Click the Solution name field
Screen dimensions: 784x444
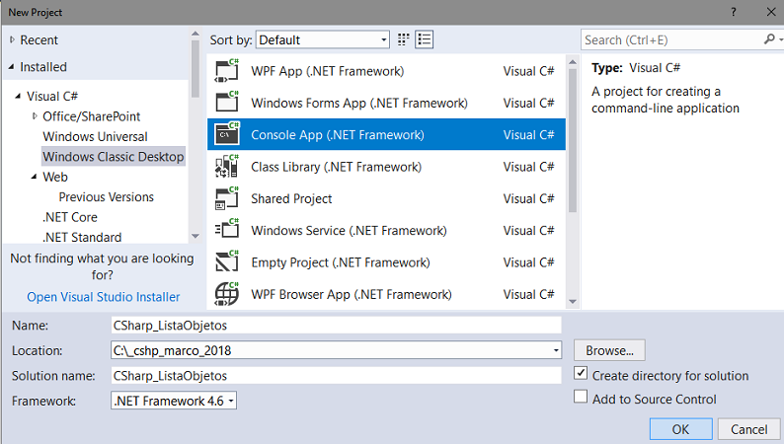pyautogui.click(x=336, y=376)
